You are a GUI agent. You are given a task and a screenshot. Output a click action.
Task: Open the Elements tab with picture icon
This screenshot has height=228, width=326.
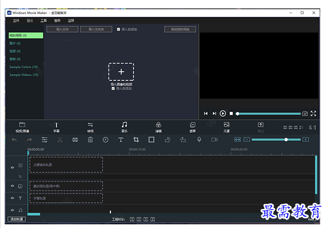[x=227, y=127]
